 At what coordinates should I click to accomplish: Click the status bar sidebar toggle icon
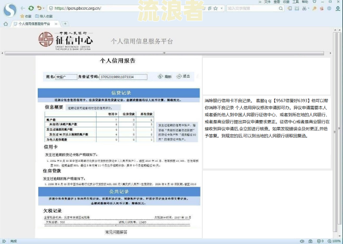(4, 241)
